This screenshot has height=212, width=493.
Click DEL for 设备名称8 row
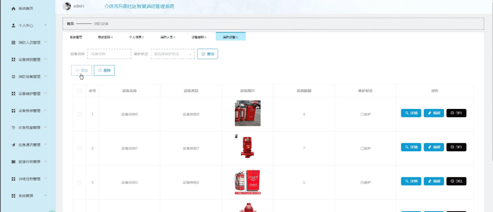pos(456,113)
